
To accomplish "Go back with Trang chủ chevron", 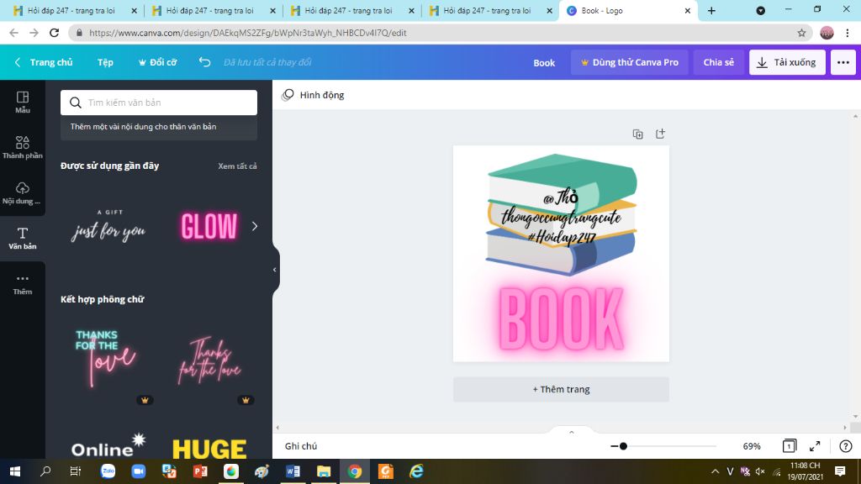I will pos(44,62).
